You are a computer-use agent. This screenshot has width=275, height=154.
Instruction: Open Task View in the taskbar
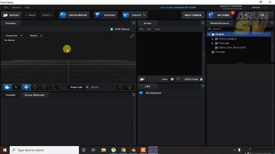click(93, 150)
